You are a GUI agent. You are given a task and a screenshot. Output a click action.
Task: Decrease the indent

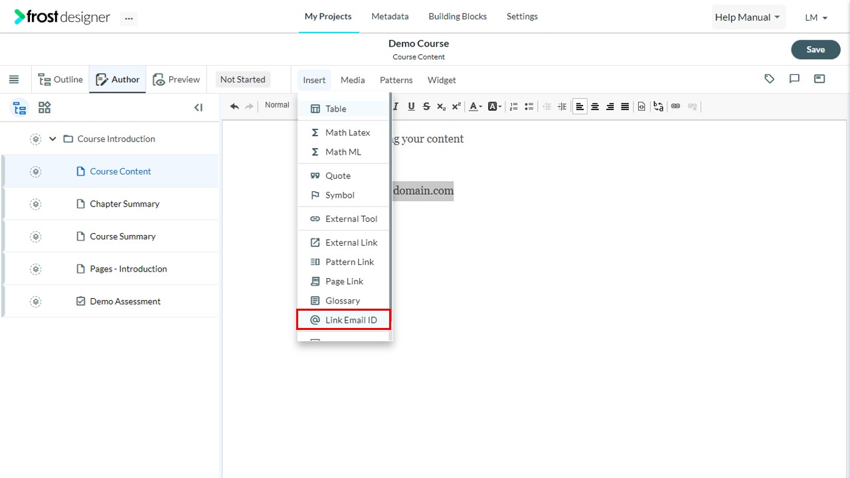point(547,106)
